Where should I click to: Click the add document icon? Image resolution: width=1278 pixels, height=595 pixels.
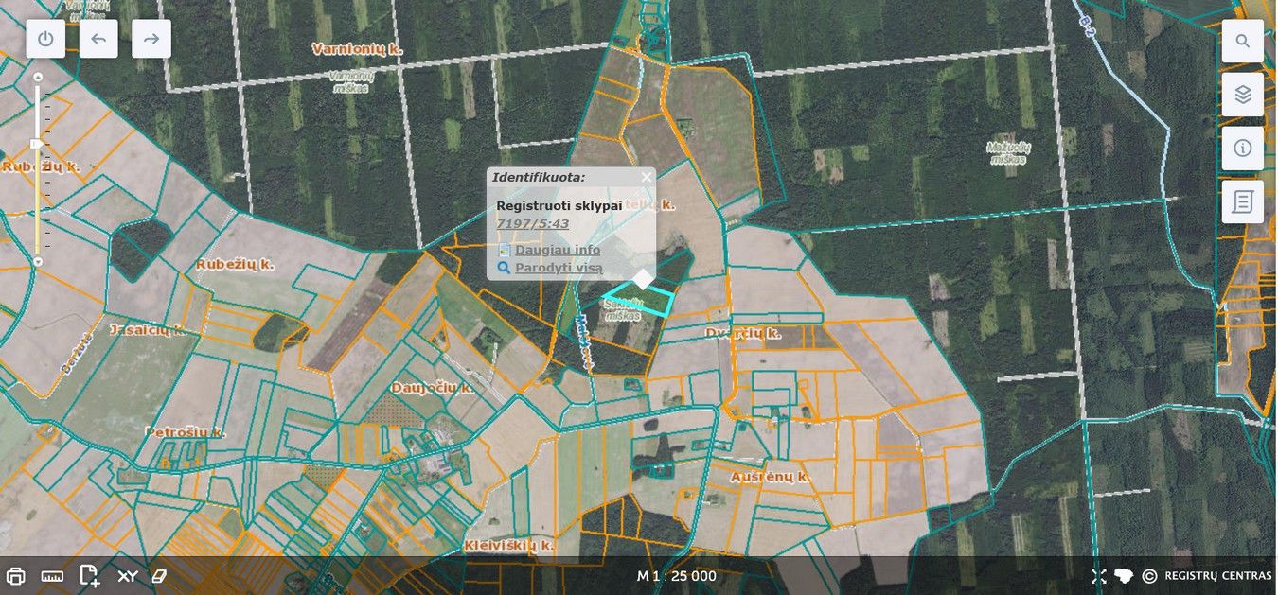[89, 576]
